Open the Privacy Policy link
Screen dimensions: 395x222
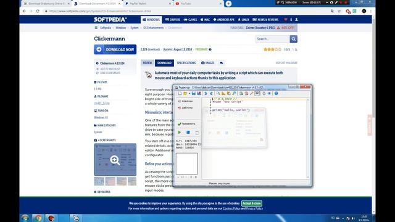tap(254, 208)
